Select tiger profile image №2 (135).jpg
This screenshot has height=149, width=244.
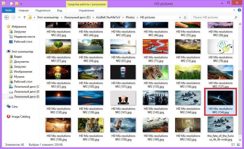click(x=156, y=72)
